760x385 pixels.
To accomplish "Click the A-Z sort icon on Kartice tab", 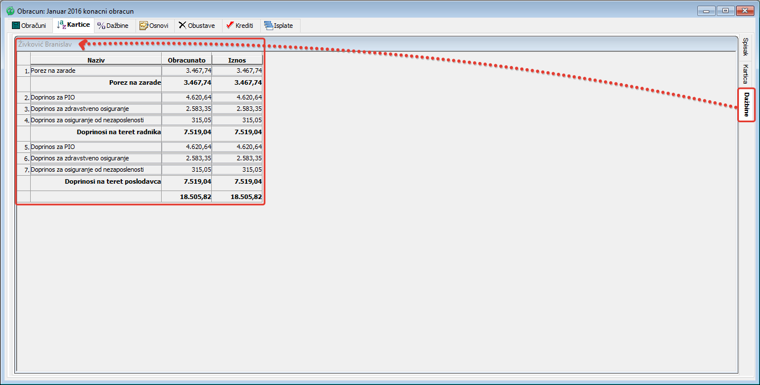I will click(61, 25).
